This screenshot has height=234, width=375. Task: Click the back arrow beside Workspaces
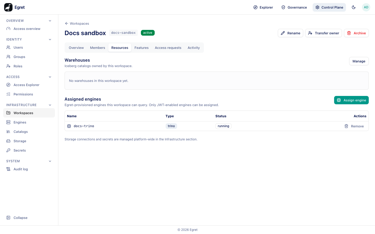point(67,23)
